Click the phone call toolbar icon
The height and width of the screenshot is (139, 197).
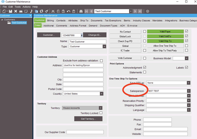tap(31, 11)
